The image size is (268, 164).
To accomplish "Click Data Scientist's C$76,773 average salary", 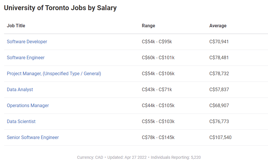I will click(219, 121).
